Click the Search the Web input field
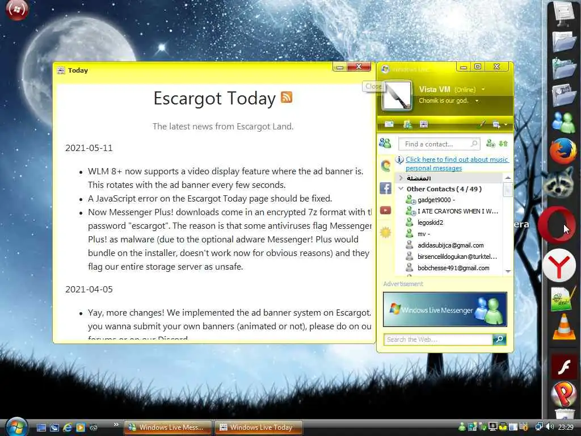The height and width of the screenshot is (436, 581). 439,339
